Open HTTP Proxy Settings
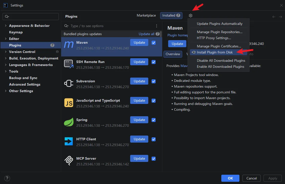Viewport: 285px width, 184px height. tap(219, 38)
